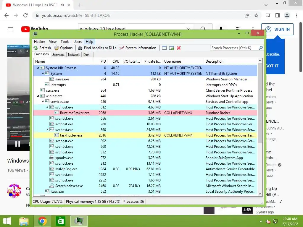The width and height of the screenshot is (303, 227).
Task: Click the taskbar volume icon
Action: [268, 221]
